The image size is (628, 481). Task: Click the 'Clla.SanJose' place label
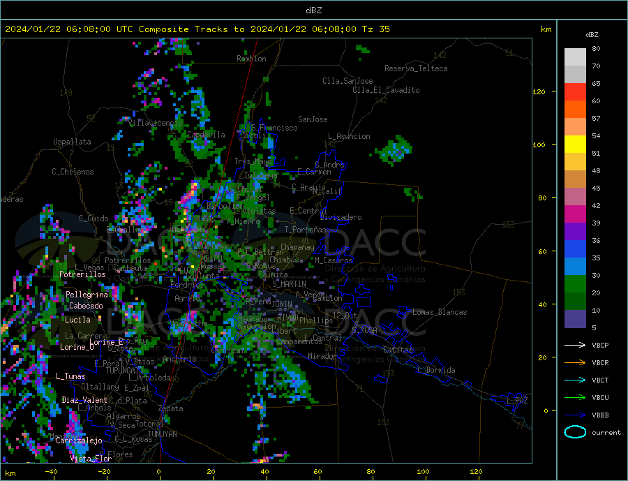347,81
